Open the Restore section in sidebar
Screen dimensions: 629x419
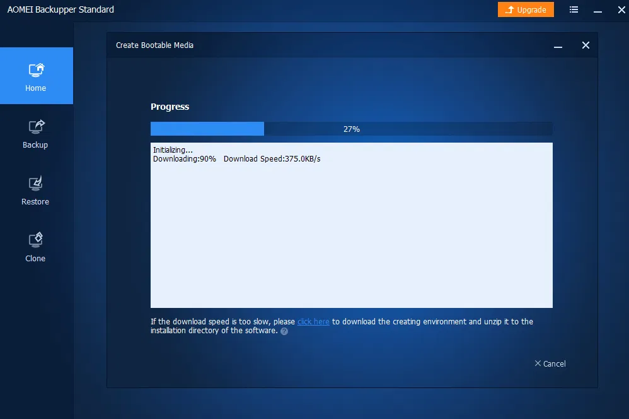click(36, 191)
